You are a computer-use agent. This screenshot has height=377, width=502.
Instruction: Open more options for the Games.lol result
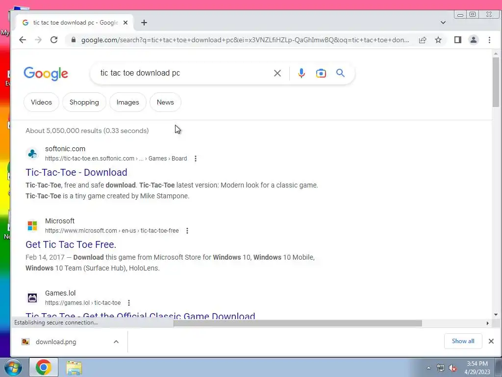[129, 303]
